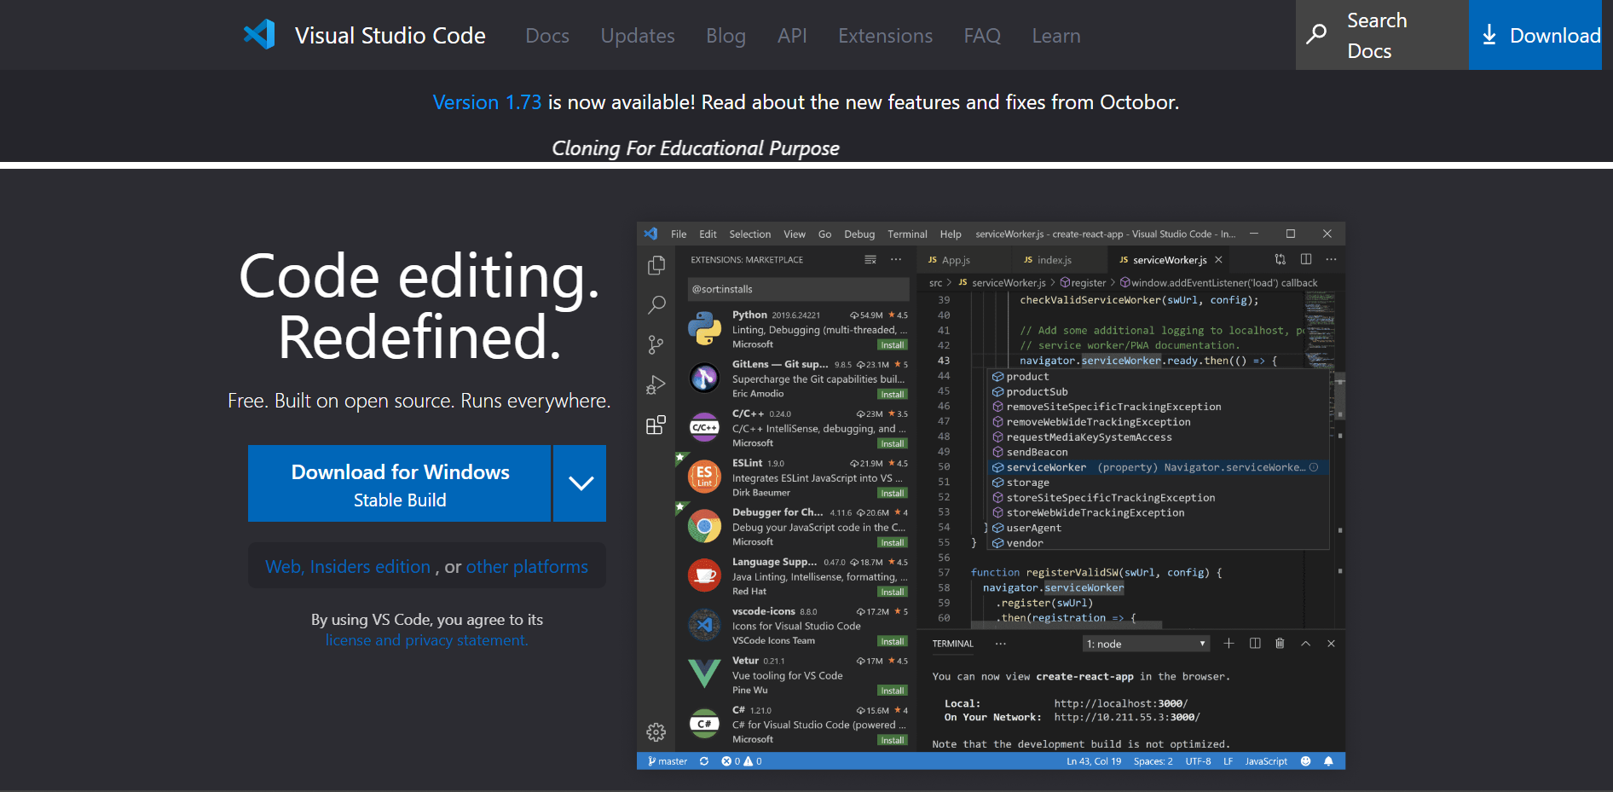Click the Search icon in the activity bar

coord(656,304)
